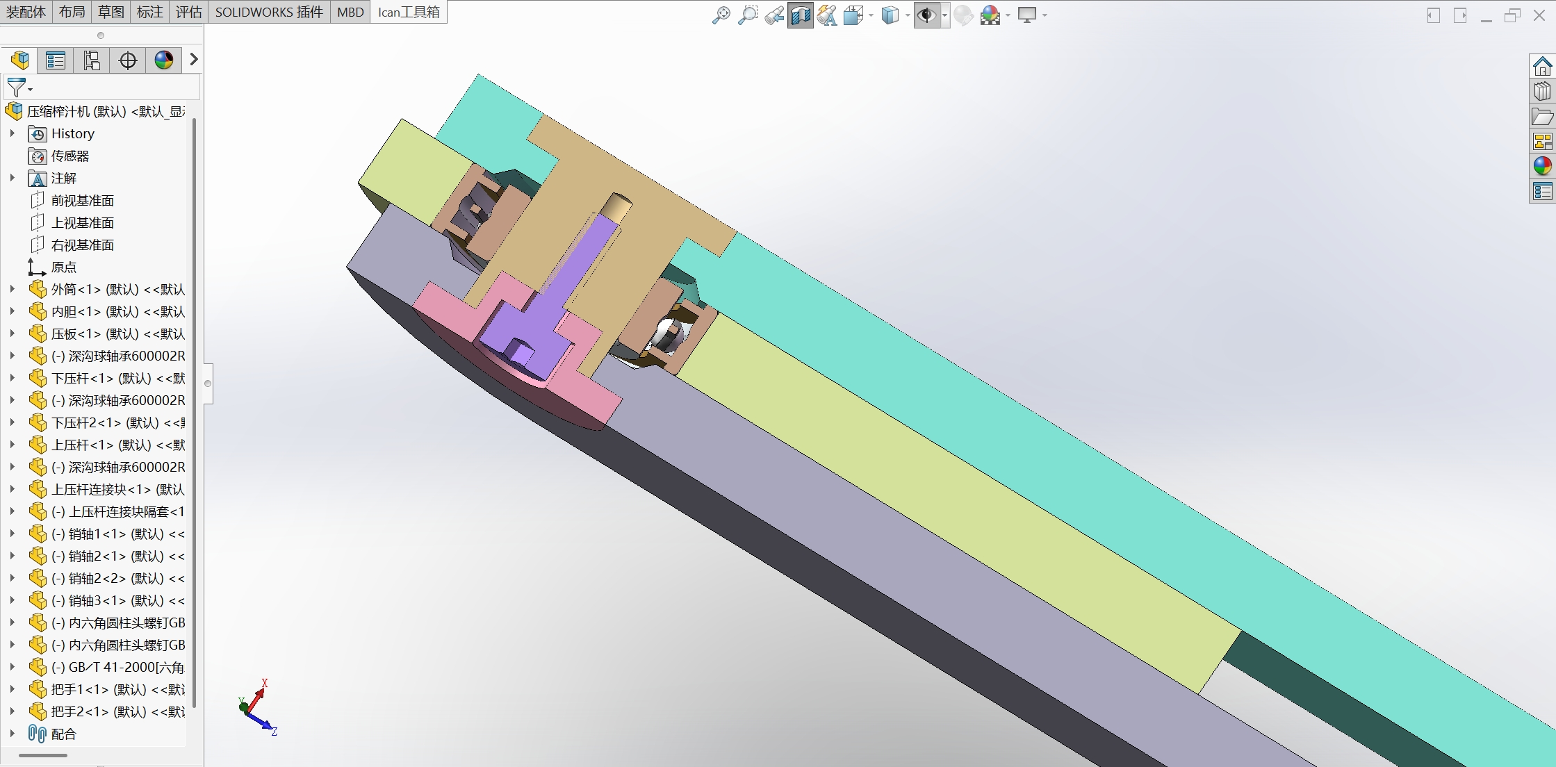Open the Ican工具箱 tab

(x=409, y=12)
